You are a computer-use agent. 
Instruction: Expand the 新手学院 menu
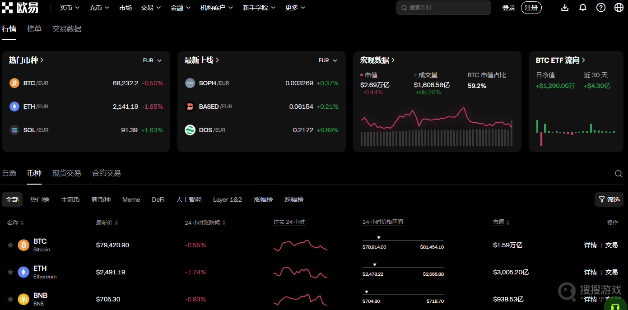pos(259,8)
